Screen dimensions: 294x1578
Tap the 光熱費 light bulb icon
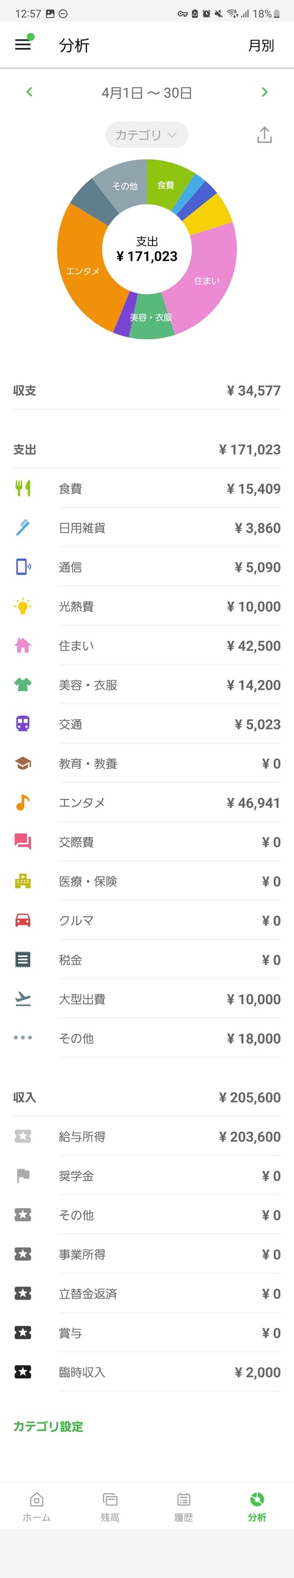coord(23,606)
